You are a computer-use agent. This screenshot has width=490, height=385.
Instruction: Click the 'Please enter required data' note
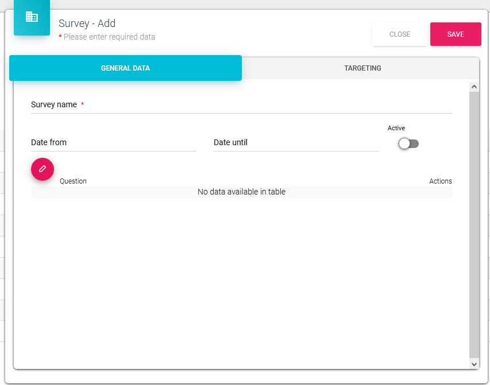(x=109, y=37)
